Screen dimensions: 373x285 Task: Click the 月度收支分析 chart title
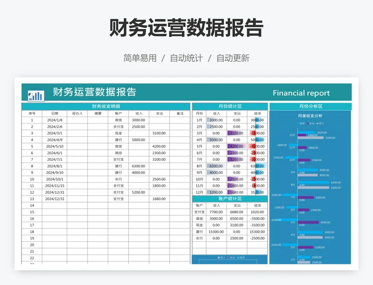coord(310,116)
